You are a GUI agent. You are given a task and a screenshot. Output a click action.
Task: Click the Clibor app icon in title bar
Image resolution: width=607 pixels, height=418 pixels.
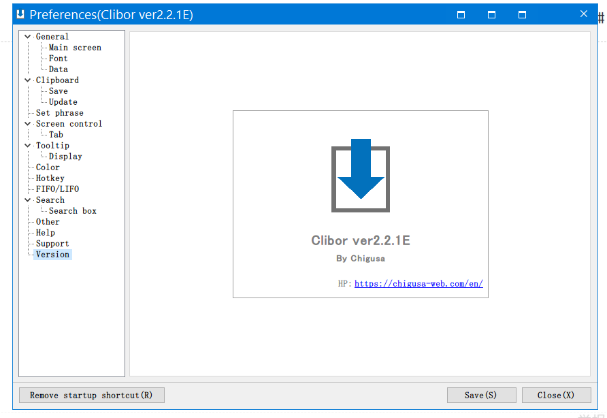pos(20,14)
